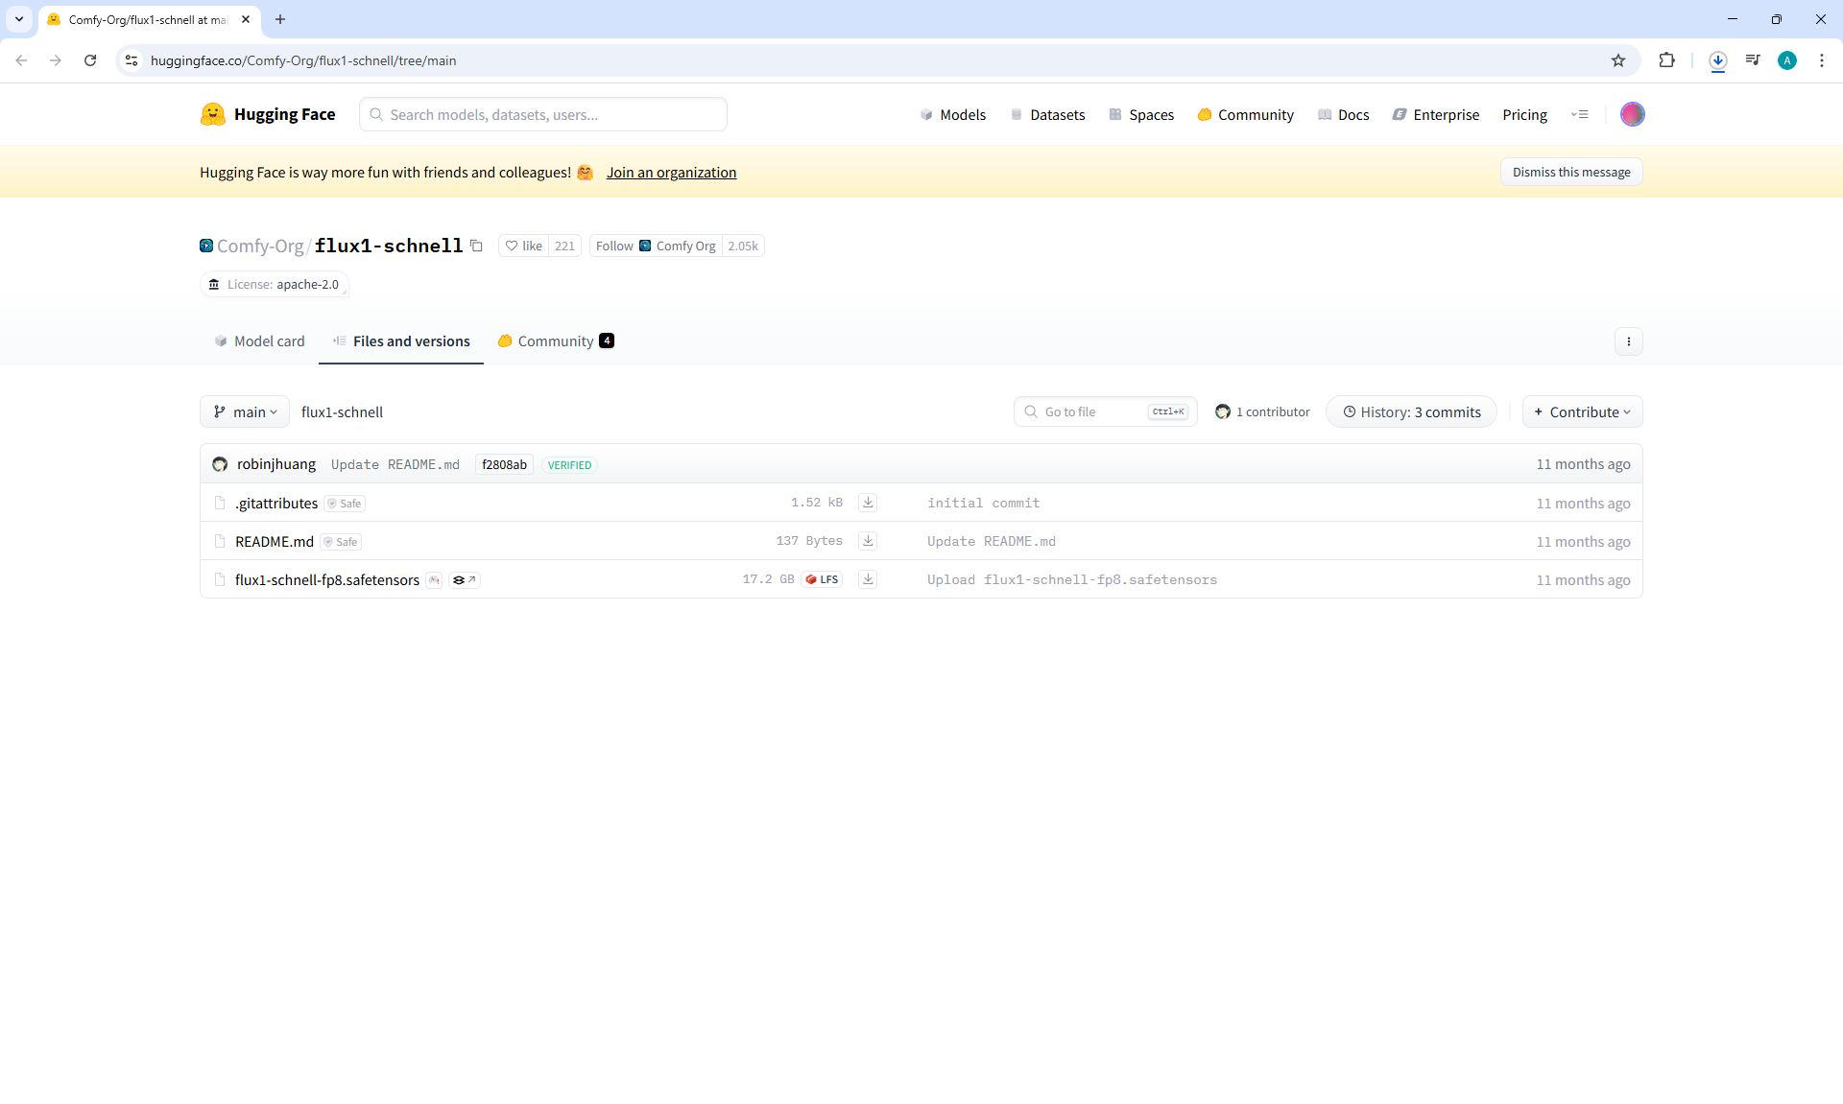Download the flux1-schnell-fp8.safetensors file

click(868, 579)
